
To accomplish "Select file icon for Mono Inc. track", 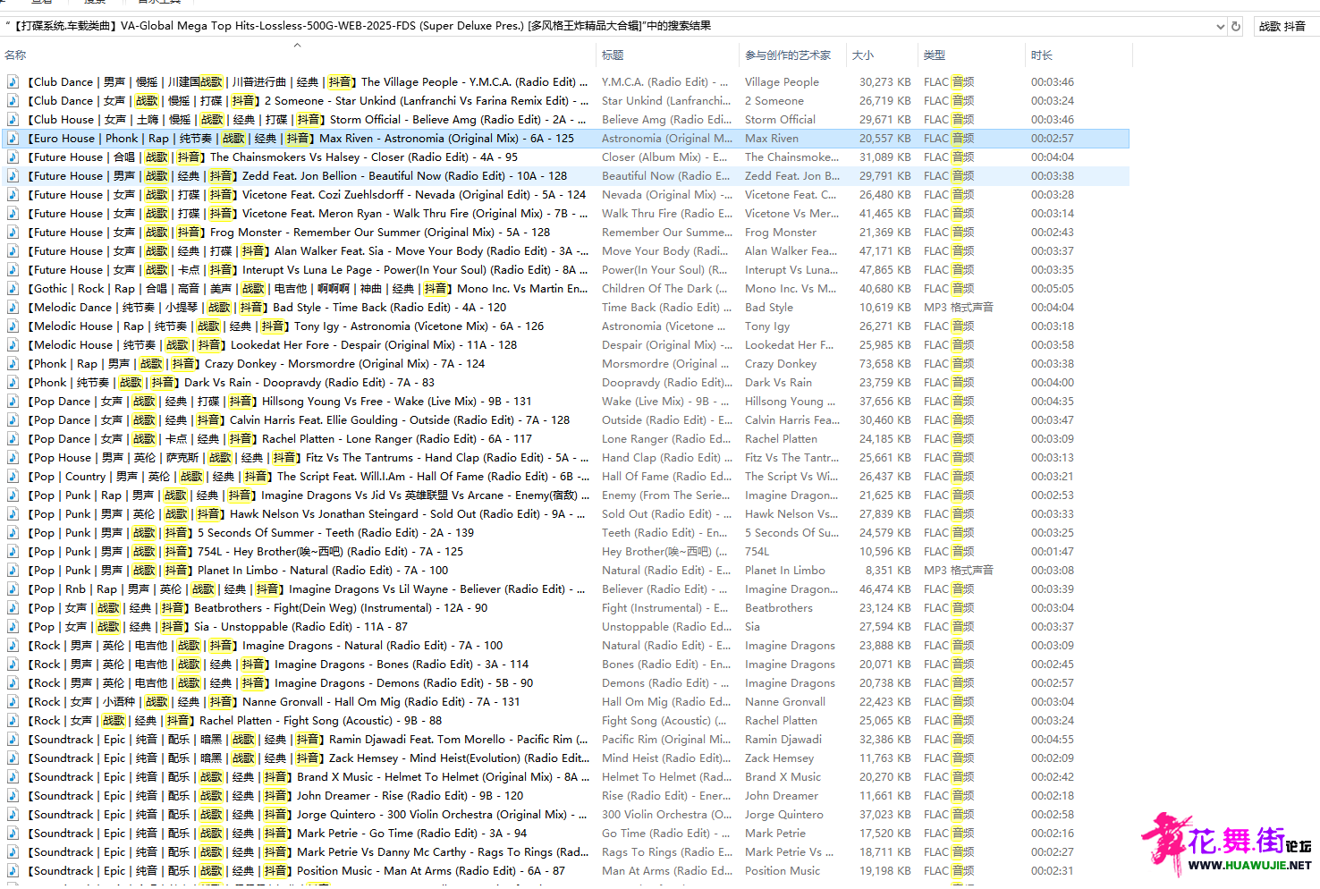I will tap(13, 289).
